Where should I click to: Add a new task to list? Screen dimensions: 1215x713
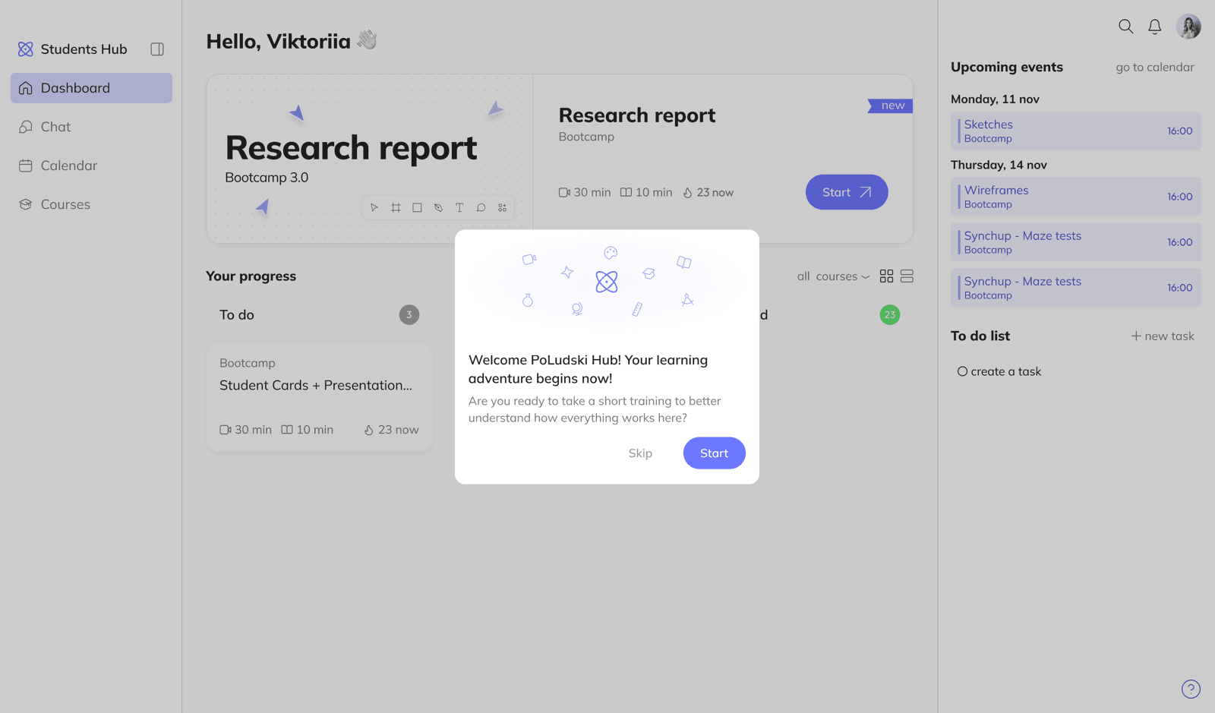(x=1163, y=336)
